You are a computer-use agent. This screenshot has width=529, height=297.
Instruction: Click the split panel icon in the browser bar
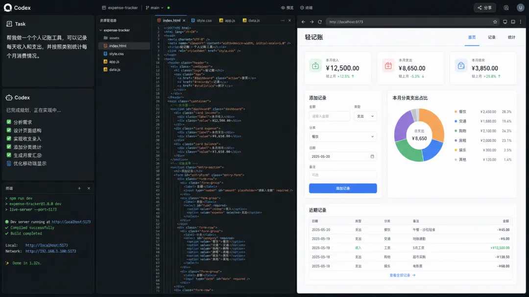pyautogui.click(x=513, y=22)
